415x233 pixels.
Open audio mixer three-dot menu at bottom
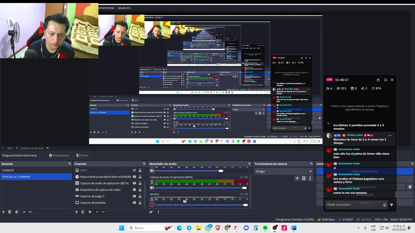tap(158, 212)
